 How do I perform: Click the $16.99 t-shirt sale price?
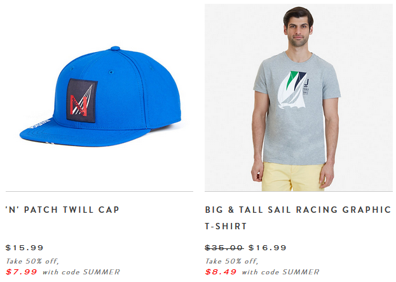coord(267,248)
